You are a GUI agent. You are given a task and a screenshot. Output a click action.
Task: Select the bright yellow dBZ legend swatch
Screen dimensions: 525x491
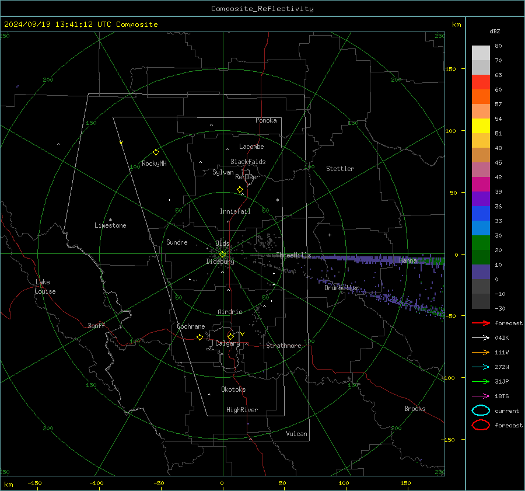click(481, 126)
